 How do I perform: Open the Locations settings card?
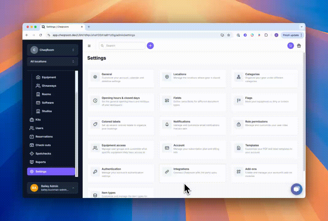coord(193,79)
